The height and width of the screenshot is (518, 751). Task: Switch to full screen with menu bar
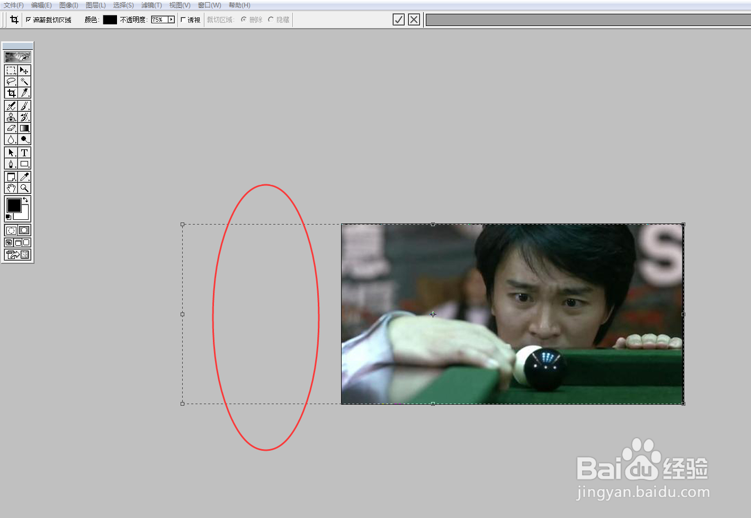click(x=17, y=243)
